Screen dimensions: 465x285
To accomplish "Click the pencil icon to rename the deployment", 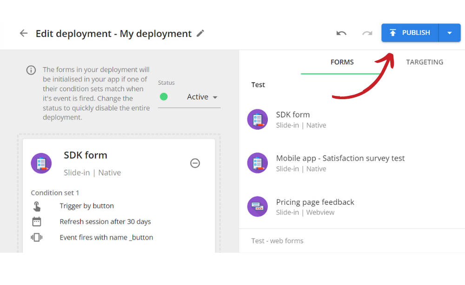I will click(201, 33).
